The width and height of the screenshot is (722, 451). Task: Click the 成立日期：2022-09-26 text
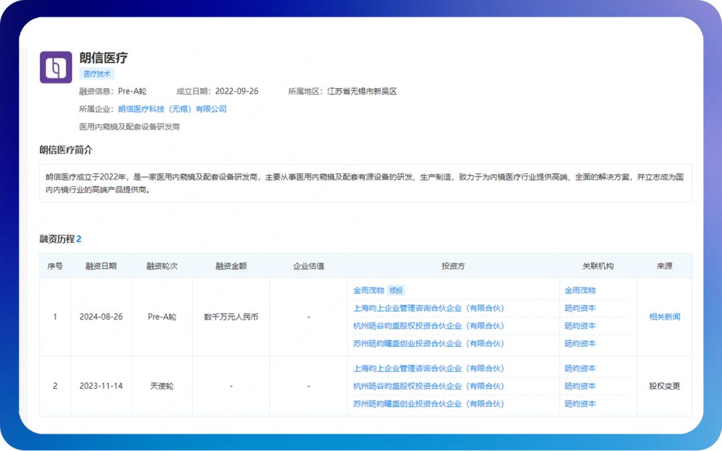point(217,91)
